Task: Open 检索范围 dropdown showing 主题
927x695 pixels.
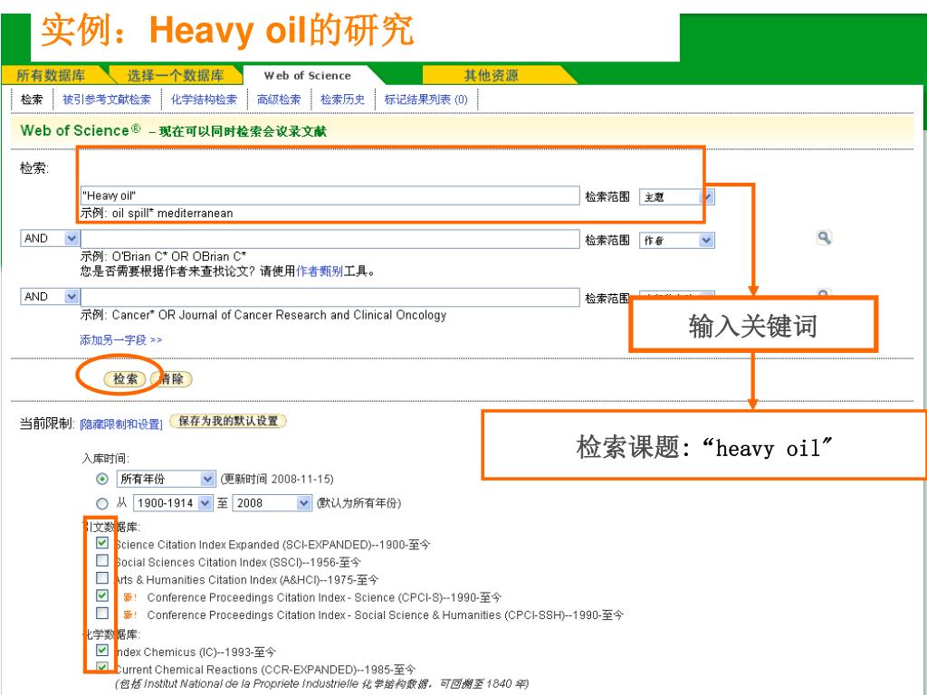Action: [x=677, y=196]
